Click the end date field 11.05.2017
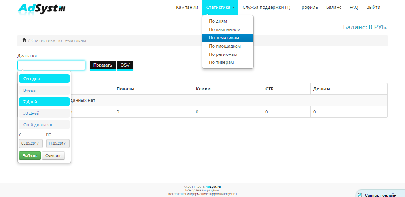Viewport: 405px width, 197px height. click(x=58, y=143)
